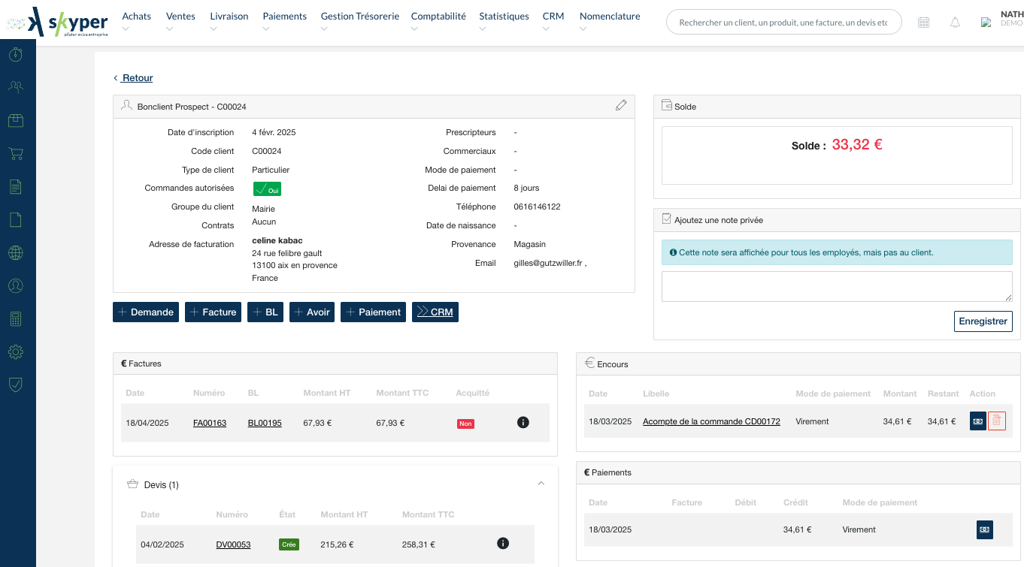Image resolution: width=1024 pixels, height=567 pixels.
Task: Collapse the Devis (1) section
Action: [x=541, y=484]
